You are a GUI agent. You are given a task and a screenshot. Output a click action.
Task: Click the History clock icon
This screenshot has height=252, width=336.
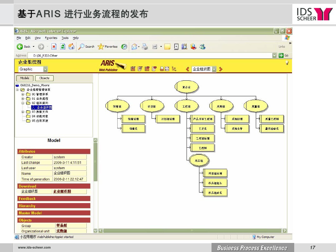124,47
